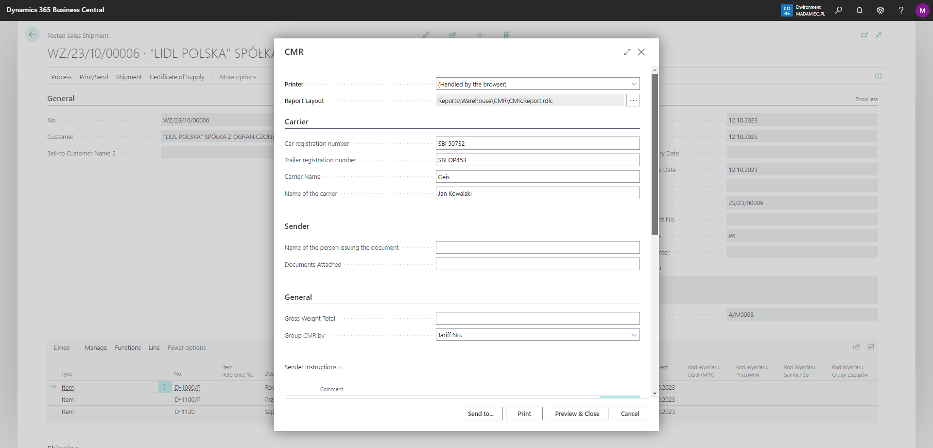The image size is (933, 448).
Task: Collapse the Sender Instructions section
Action: (313, 367)
